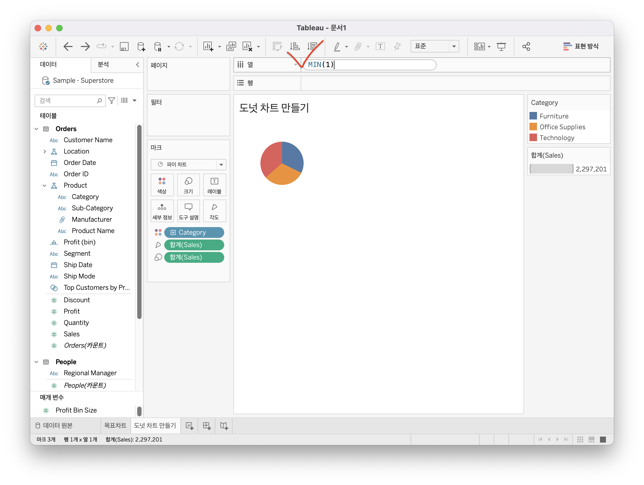Click the add new data source icon

[x=141, y=46]
